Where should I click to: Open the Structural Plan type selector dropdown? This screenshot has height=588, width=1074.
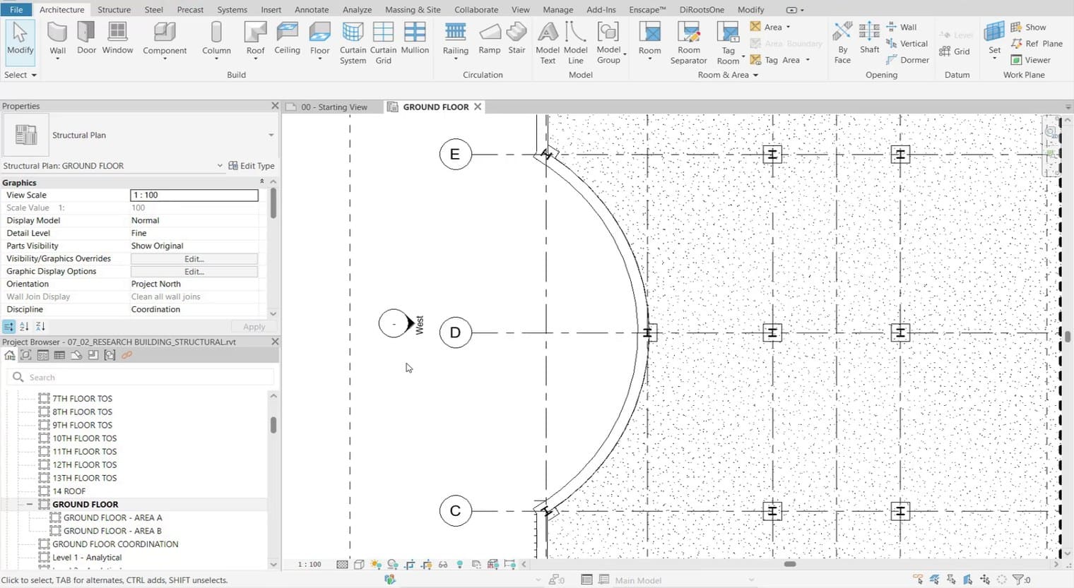[x=271, y=135]
